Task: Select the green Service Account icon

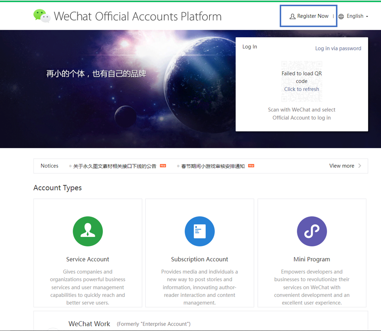Action: coord(87,231)
